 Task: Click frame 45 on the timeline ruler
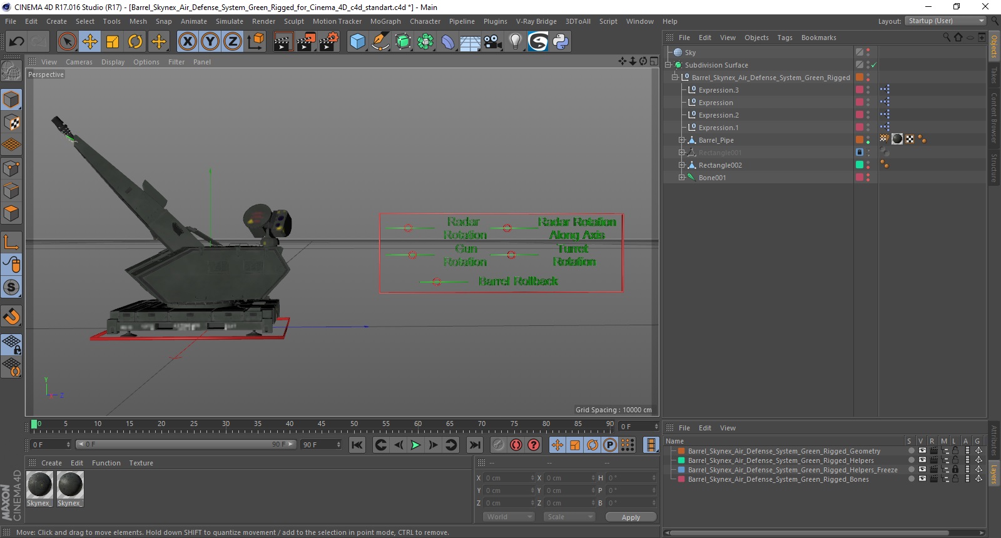pyautogui.click(x=322, y=424)
